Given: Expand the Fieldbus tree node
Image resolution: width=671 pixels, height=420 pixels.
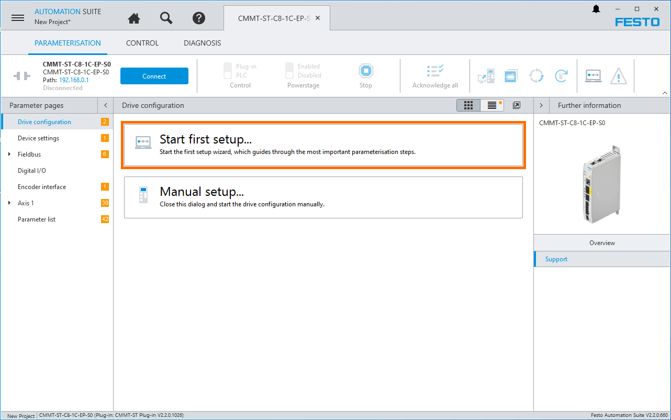Looking at the screenshot, I should click(9, 154).
